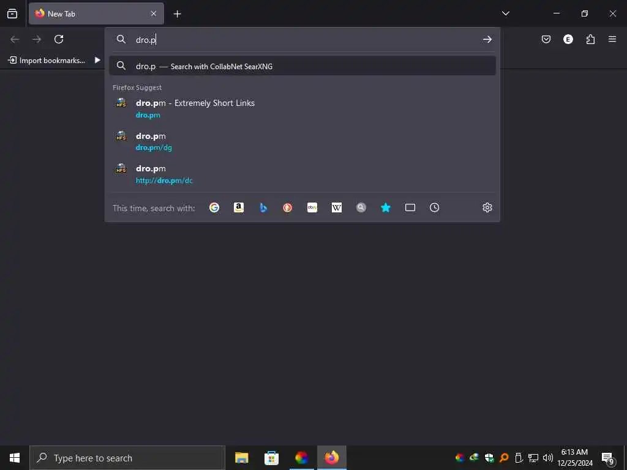Open a new tab with plus button
627x470 pixels.
coord(177,14)
